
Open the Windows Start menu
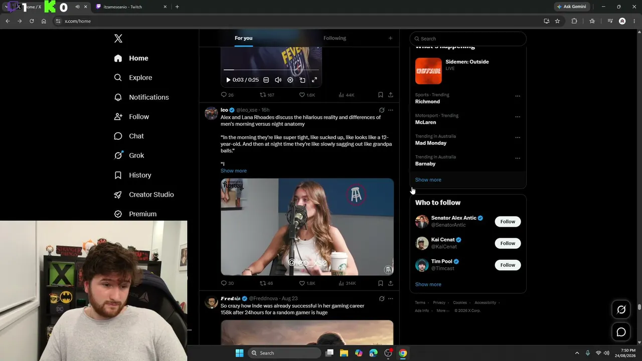[x=239, y=353]
